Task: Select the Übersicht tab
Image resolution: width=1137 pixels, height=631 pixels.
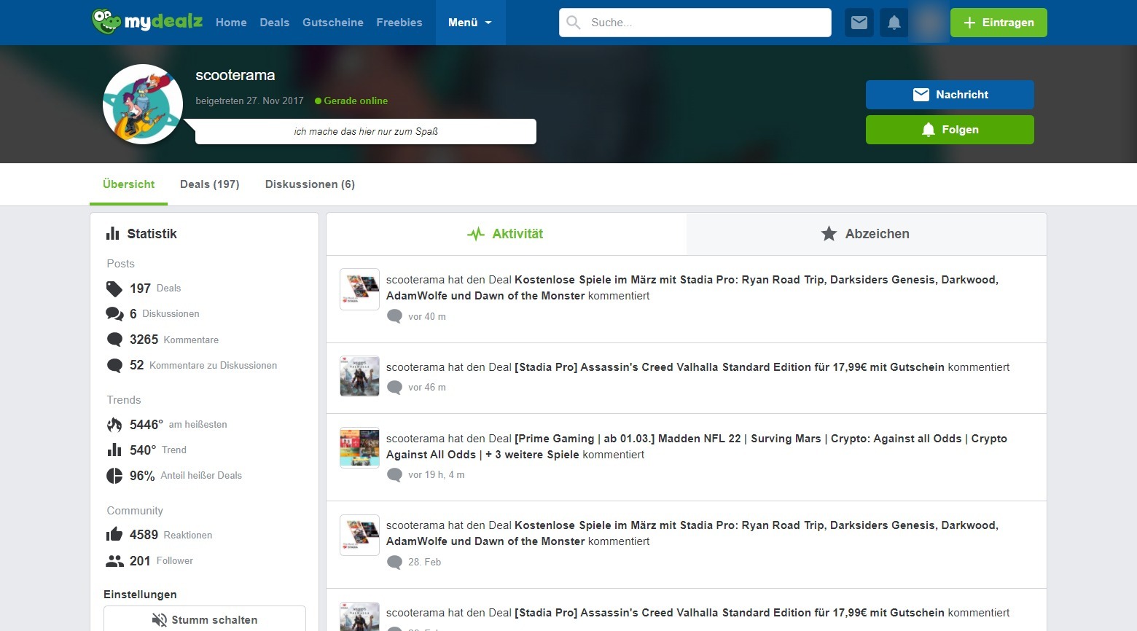Action: tap(128, 184)
